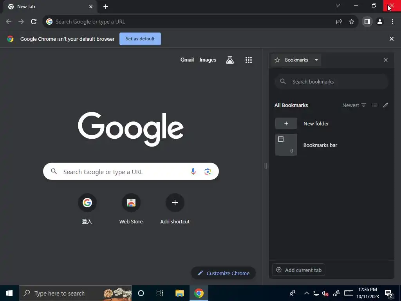Viewport: 401px width, 301px height.
Task: Open the notification center icon
Action: 389,294
